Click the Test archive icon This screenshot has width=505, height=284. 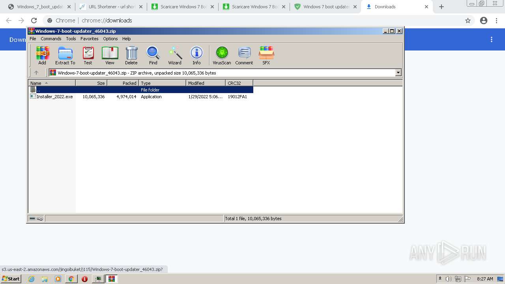point(88,55)
